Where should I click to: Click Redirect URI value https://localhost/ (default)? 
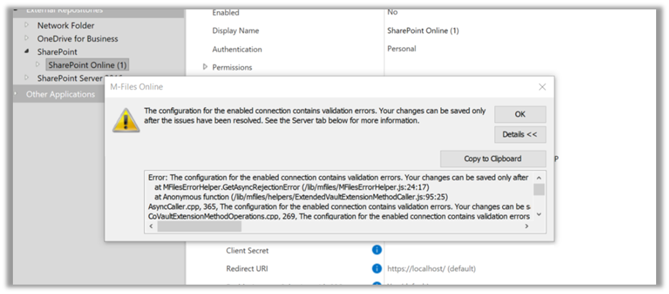click(431, 269)
